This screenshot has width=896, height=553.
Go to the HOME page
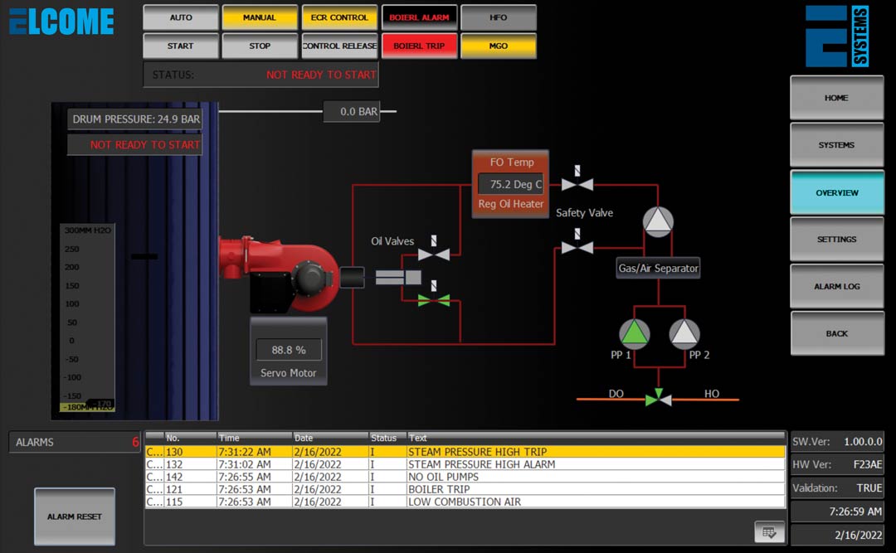tap(836, 98)
